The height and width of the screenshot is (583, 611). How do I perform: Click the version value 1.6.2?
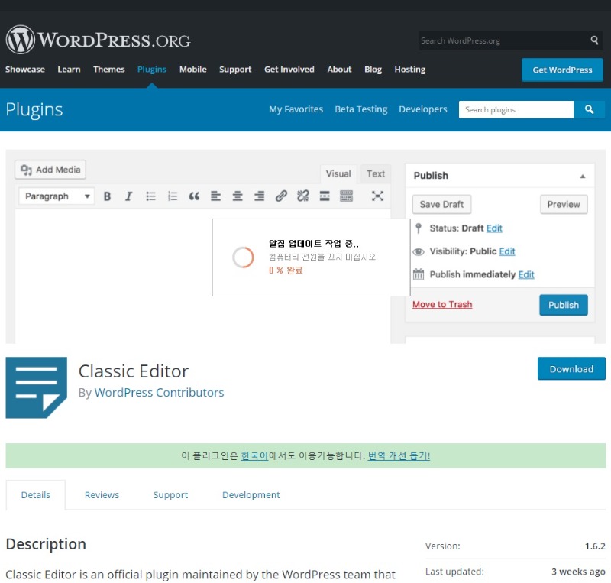595,546
